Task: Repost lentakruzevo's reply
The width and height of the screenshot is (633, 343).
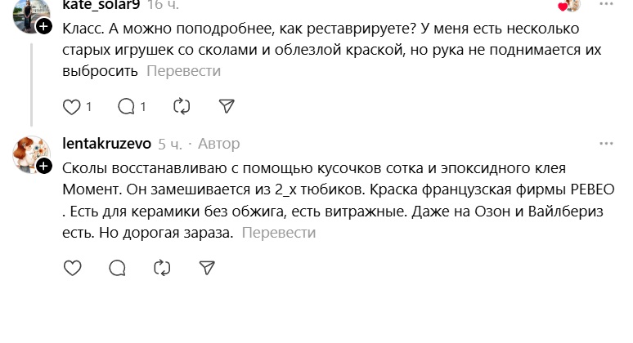Action: tap(162, 268)
